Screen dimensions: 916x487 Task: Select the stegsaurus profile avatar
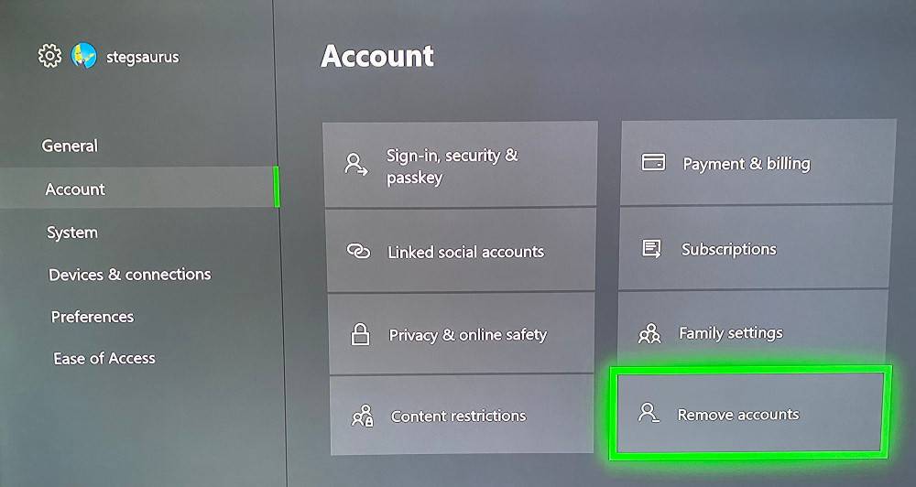(x=84, y=56)
